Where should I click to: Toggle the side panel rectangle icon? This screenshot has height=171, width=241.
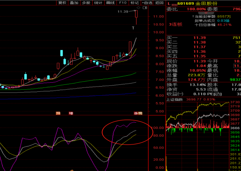145,8
